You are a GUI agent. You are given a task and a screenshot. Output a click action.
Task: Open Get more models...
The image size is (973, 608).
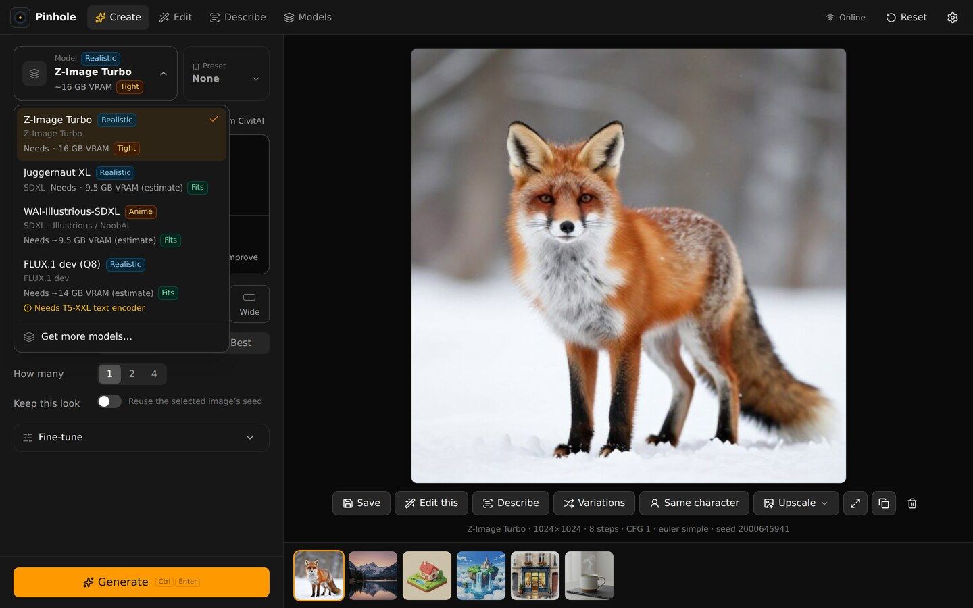click(x=122, y=337)
